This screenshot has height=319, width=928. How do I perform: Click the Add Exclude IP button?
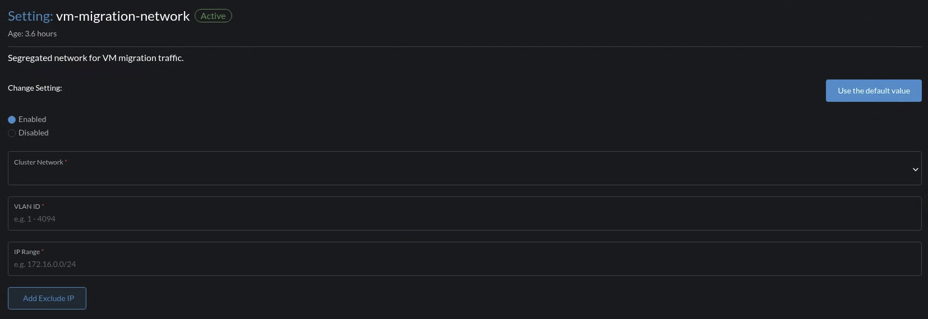[47, 298]
